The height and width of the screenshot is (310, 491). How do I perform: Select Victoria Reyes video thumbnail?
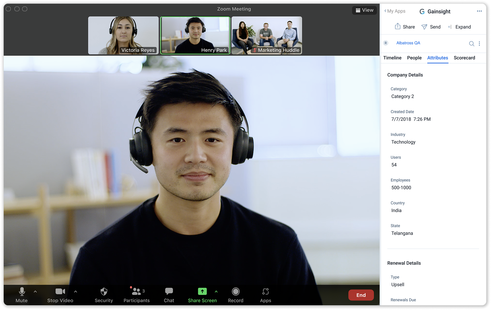coord(123,35)
